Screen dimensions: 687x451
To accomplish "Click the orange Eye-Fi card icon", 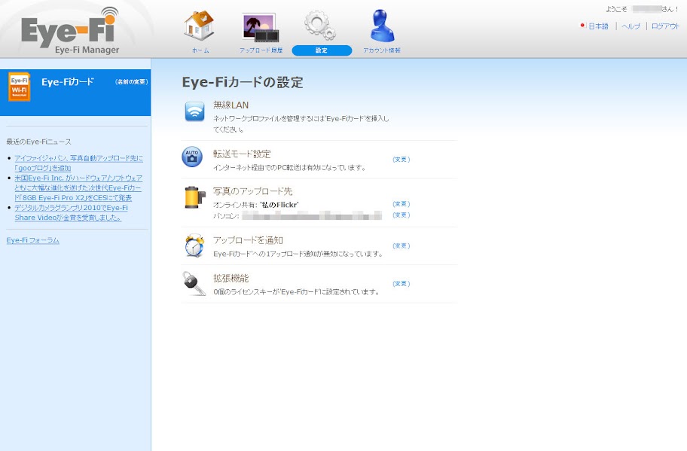I will (20, 87).
